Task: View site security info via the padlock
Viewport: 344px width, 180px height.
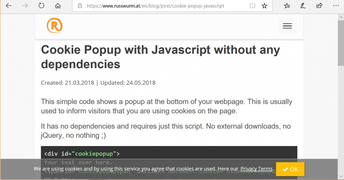Action: click(80, 6)
